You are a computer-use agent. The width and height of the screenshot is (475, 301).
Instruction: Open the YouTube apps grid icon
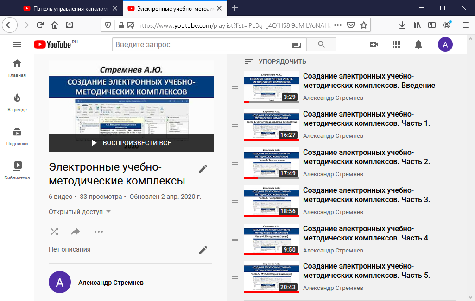[396, 44]
